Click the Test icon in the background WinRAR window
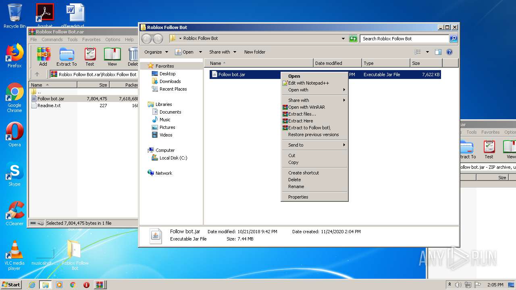 pyautogui.click(x=489, y=149)
